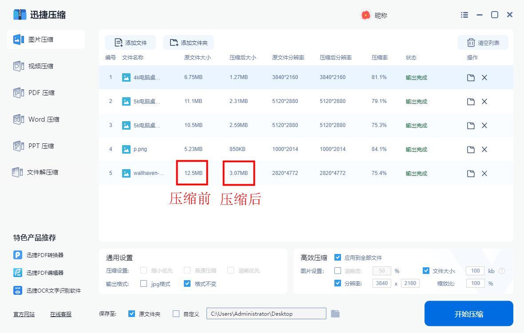Toggle 应用到全部文件 checkbox
Image resolution: width=524 pixels, height=333 pixels.
click(337, 258)
